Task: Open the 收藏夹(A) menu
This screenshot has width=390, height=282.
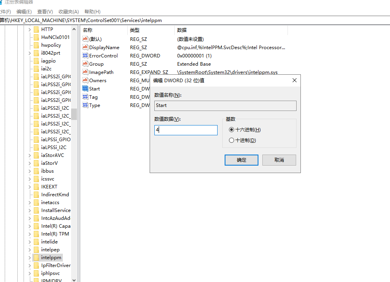Action: coord(68,12)
